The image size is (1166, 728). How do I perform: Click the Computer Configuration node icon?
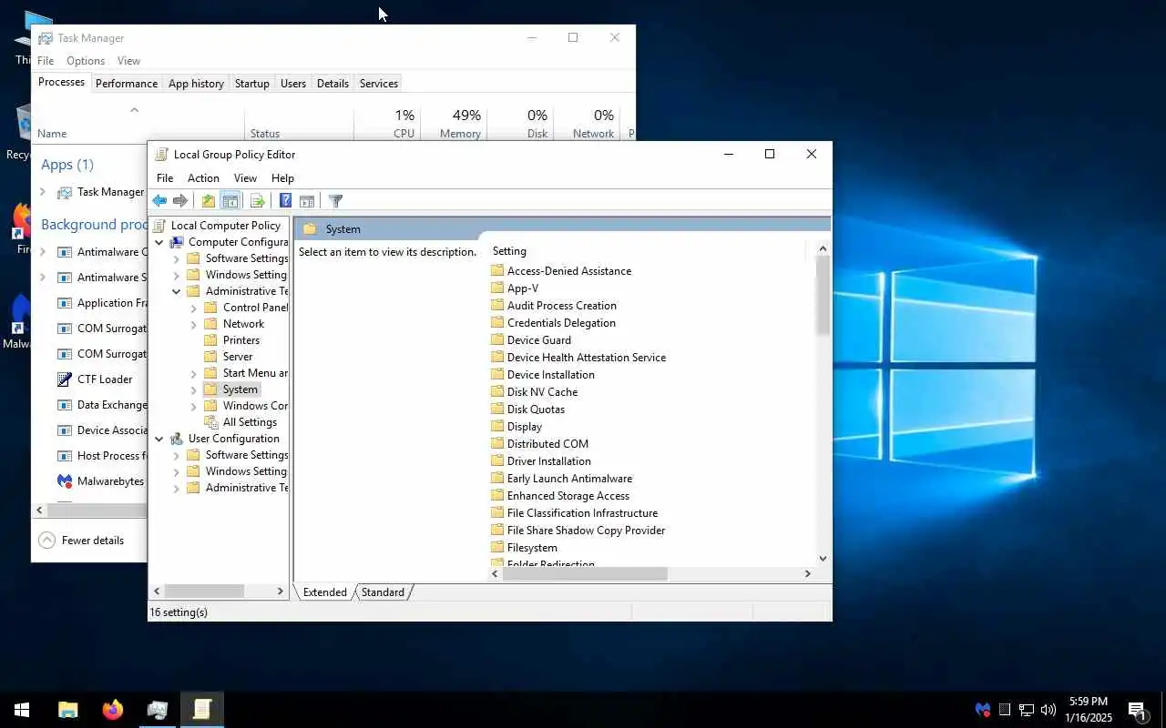pyautogui.click(x=177, y=242)
